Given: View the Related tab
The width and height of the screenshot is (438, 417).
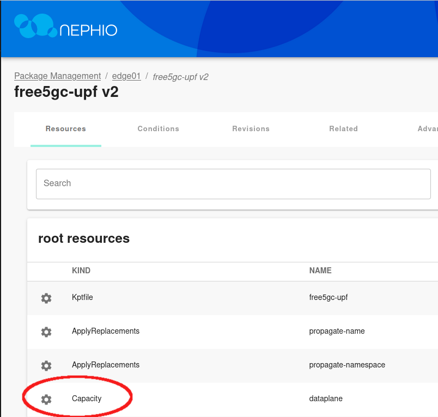Looking at the screenshot, I should (343, 129).
